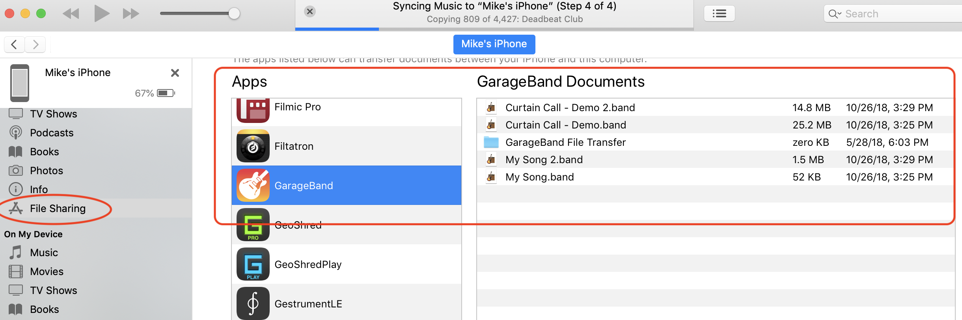962x320 pixels.
Task: Click the battery indicator icon
Action: [x=166, y=93]
